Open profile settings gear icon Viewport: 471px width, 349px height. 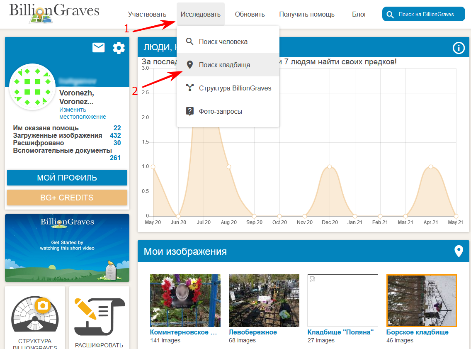click(119, 48)
